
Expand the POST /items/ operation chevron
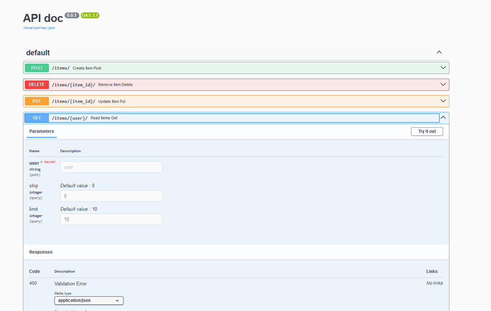click(443, 68)
